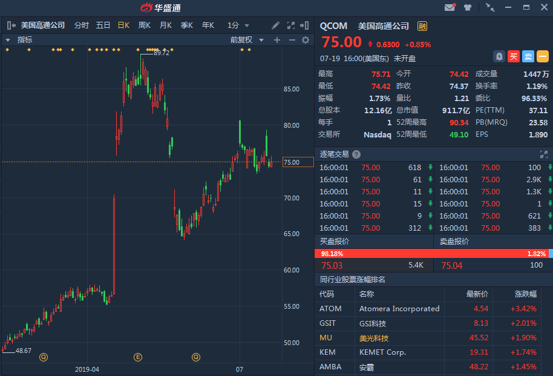Viewport: 553px width, 376px height.
Task: Click the trade row with volume 618
Action: tap(375, 168)
